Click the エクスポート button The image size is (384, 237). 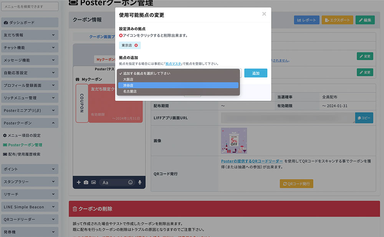coord(337,20)
